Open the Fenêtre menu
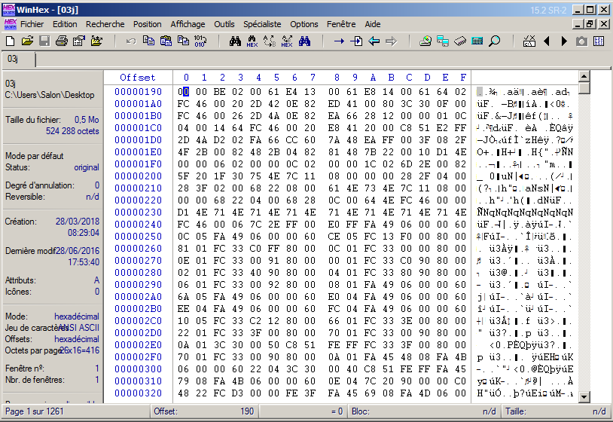613x422 pixels. 341,24
